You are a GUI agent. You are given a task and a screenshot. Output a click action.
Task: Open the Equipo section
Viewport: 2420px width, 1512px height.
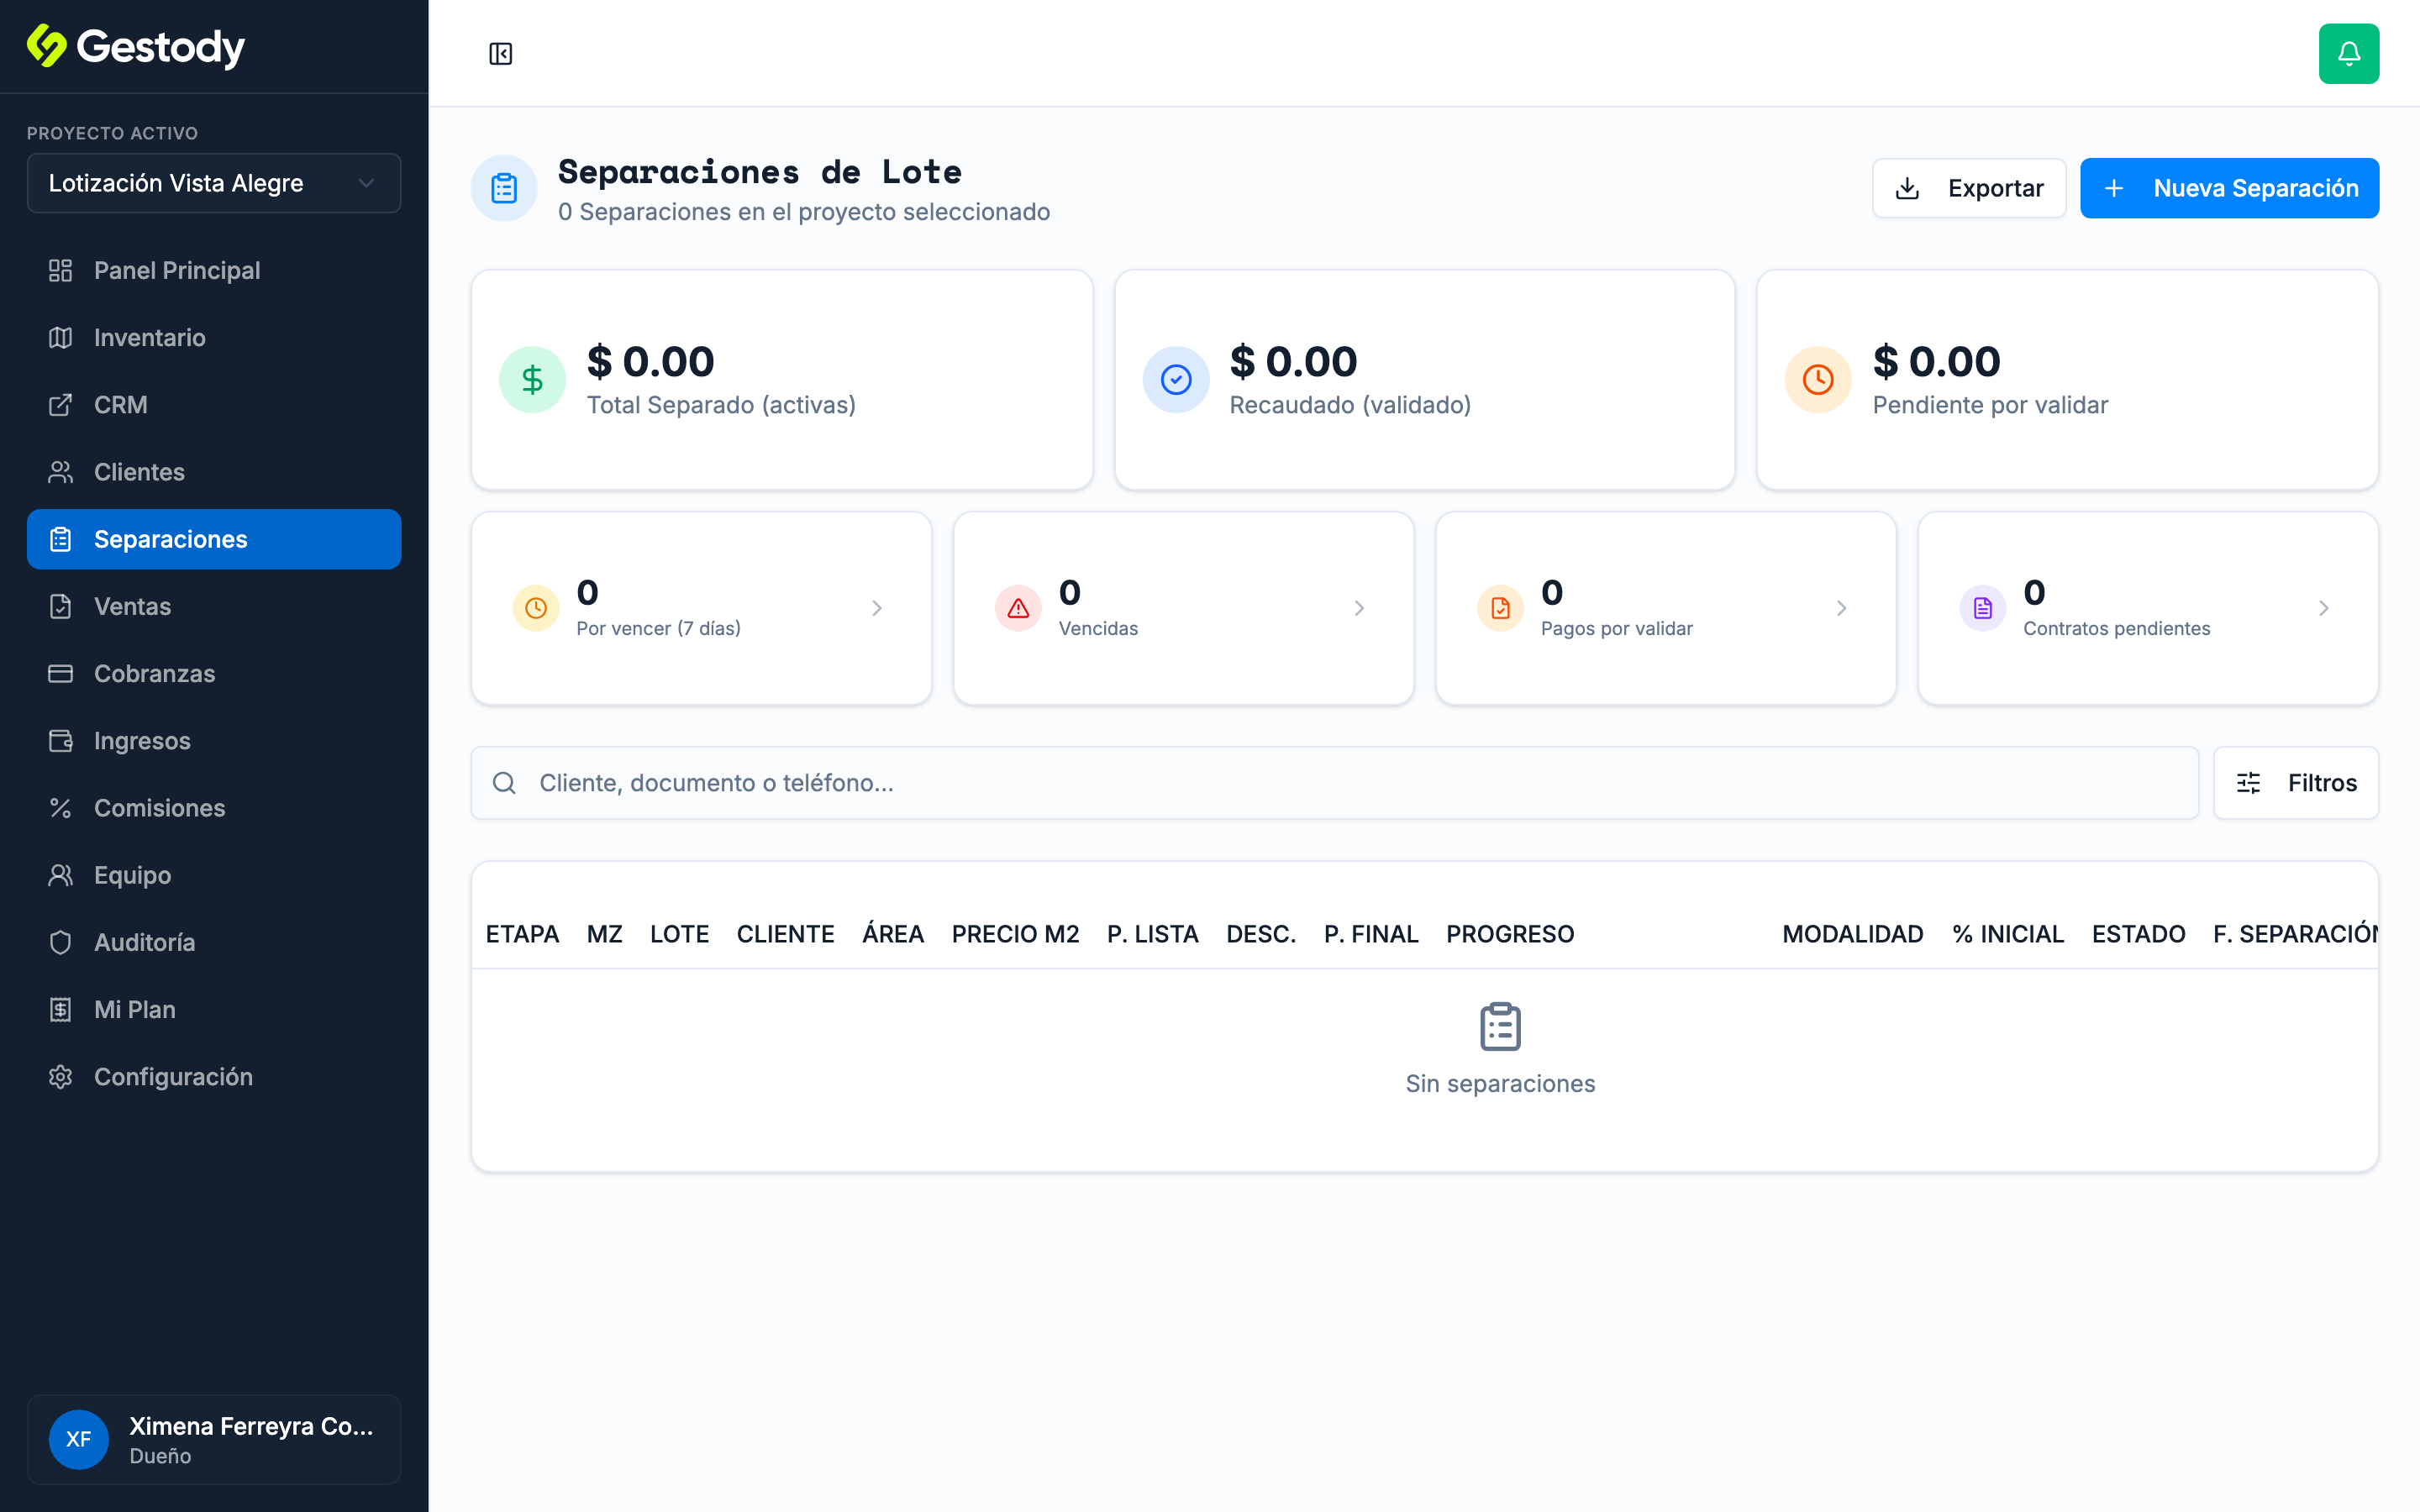[x=214, y=875]
